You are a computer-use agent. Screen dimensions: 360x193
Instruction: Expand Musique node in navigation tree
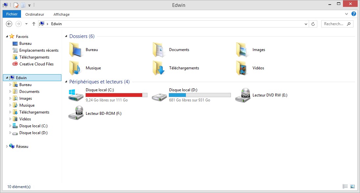pos(10,105)
